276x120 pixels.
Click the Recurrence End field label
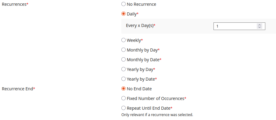coord(18,89)
